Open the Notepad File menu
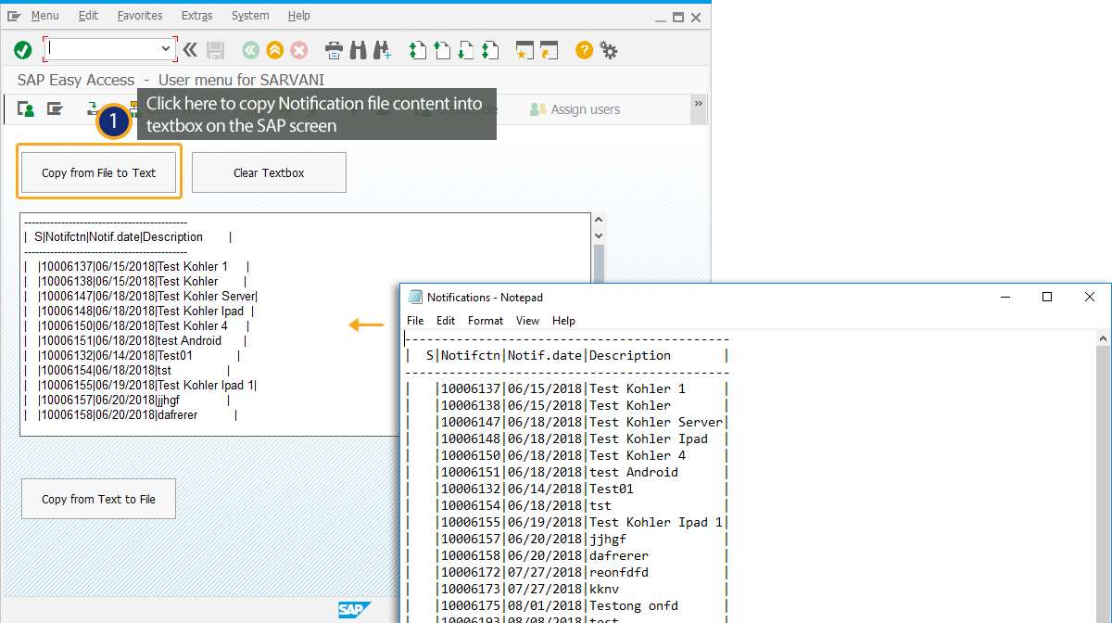1112x623 pixels. [415, 321]
